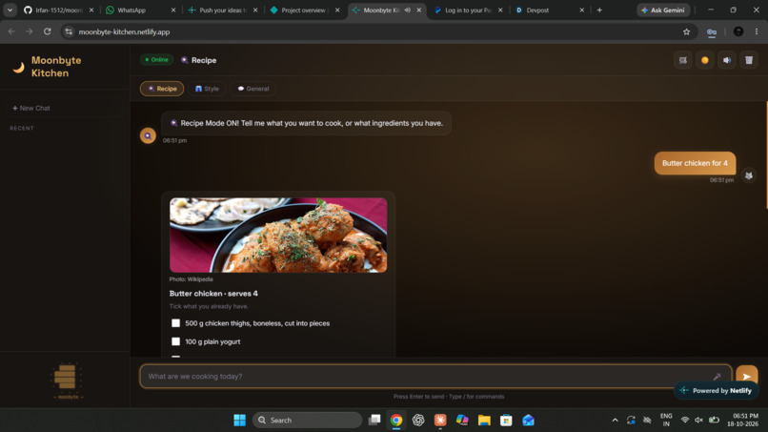Switch to the Style mode tab

click(x=207, y=89)
